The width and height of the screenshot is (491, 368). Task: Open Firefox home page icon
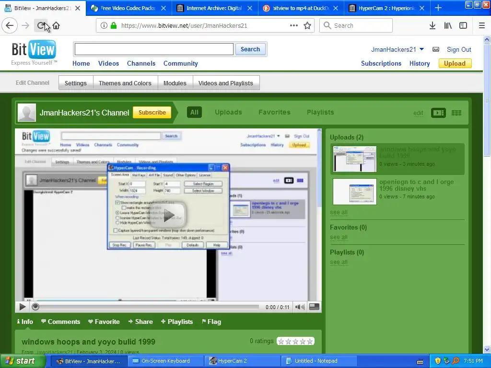coord(56,26)
